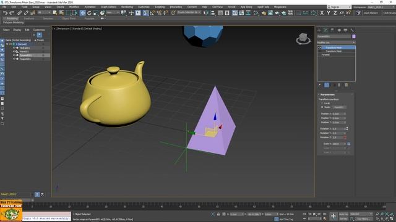The width and height of the screenshot is (396, 222).
Task: Click the Play Animation button
Action: [x=314, y=214]
